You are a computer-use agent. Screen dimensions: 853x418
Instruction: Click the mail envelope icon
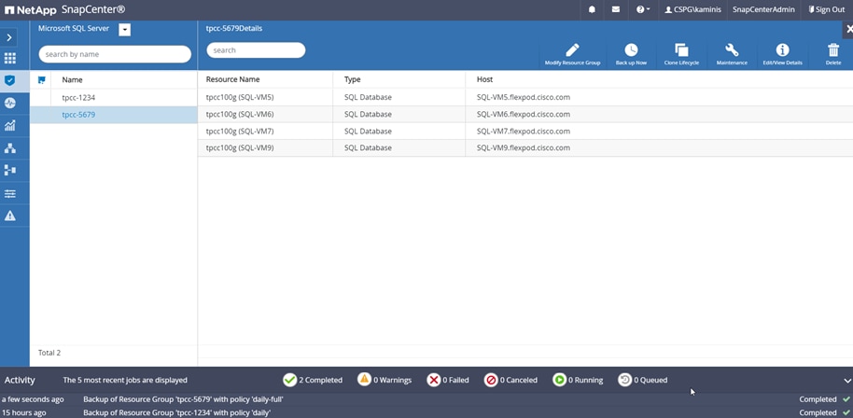(616, 9)
